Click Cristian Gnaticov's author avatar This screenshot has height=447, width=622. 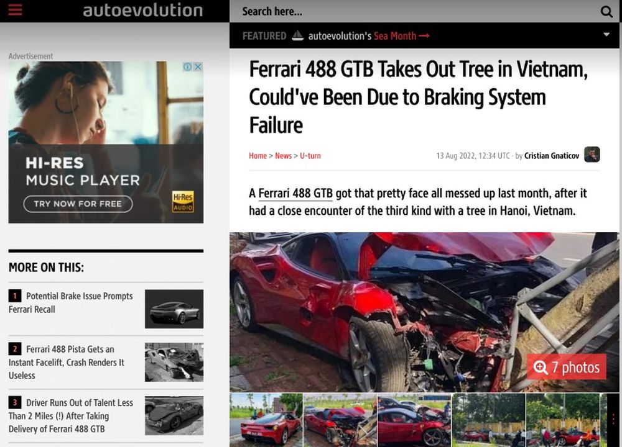pos(592,155)
